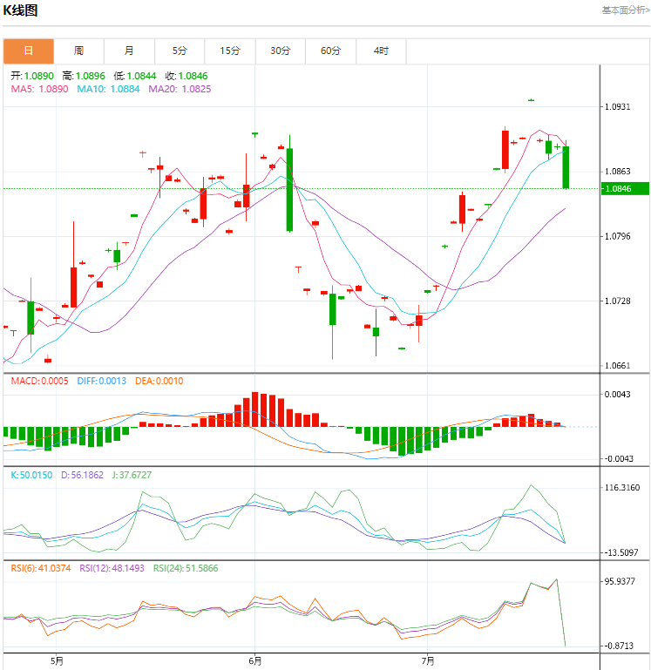Click the closing price 1.0846 value
This screenshot has width=651, height=670.
[x=193, y=76]
